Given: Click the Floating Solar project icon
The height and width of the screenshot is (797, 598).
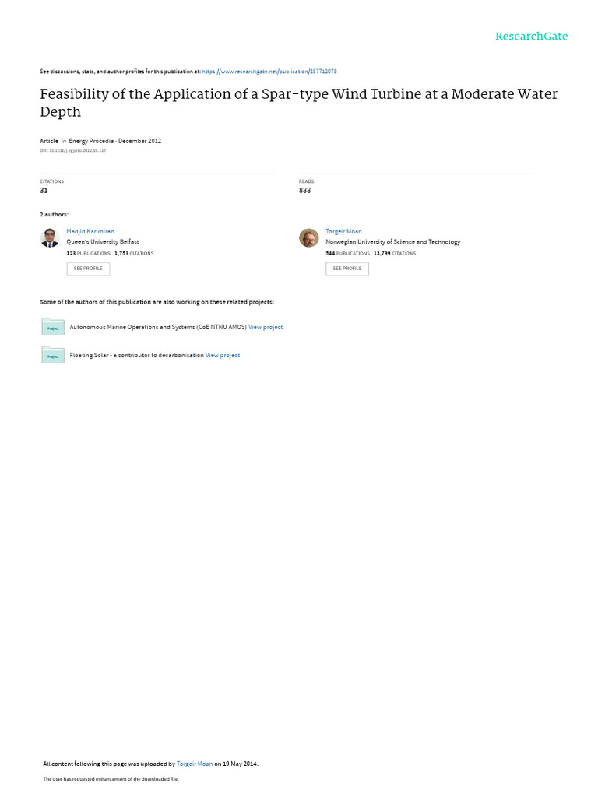Looking at the screenshot, I should click(x=53, y=355).
